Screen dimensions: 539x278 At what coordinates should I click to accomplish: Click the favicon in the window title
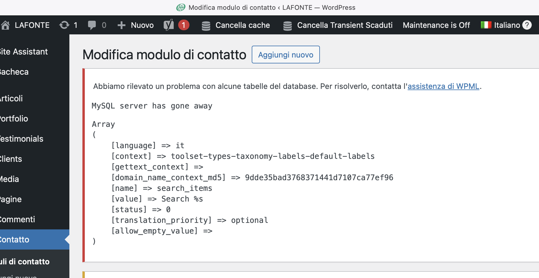pyautogui.click(x=181, y=7)
